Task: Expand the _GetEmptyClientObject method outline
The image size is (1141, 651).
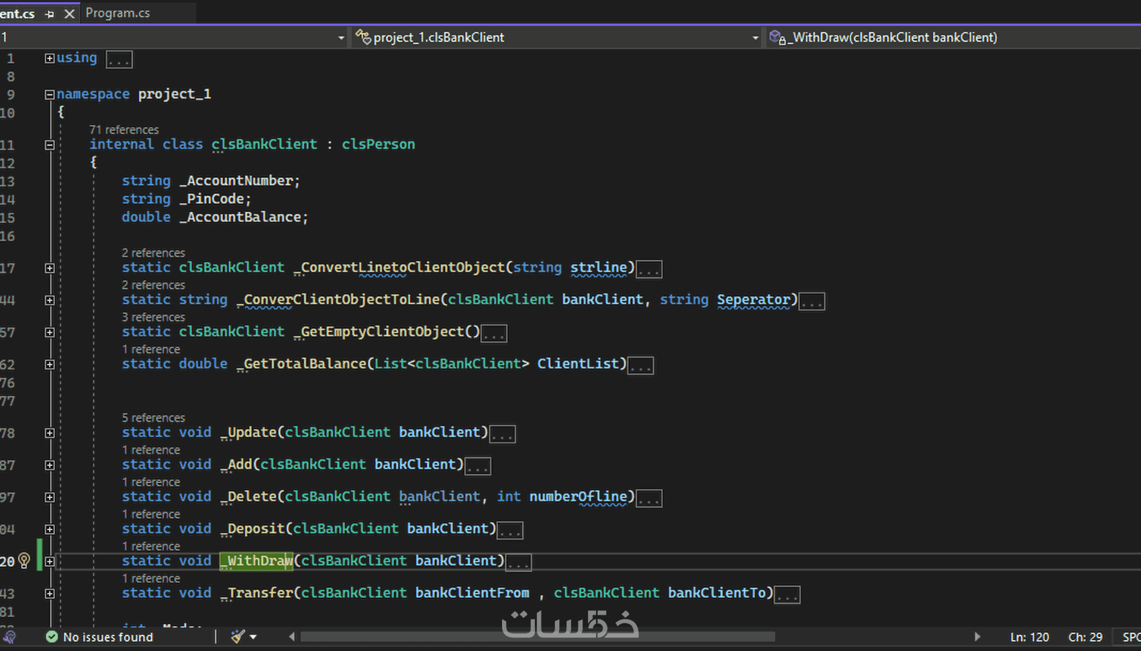Action: pyautogui.click(x=50, y=333)
